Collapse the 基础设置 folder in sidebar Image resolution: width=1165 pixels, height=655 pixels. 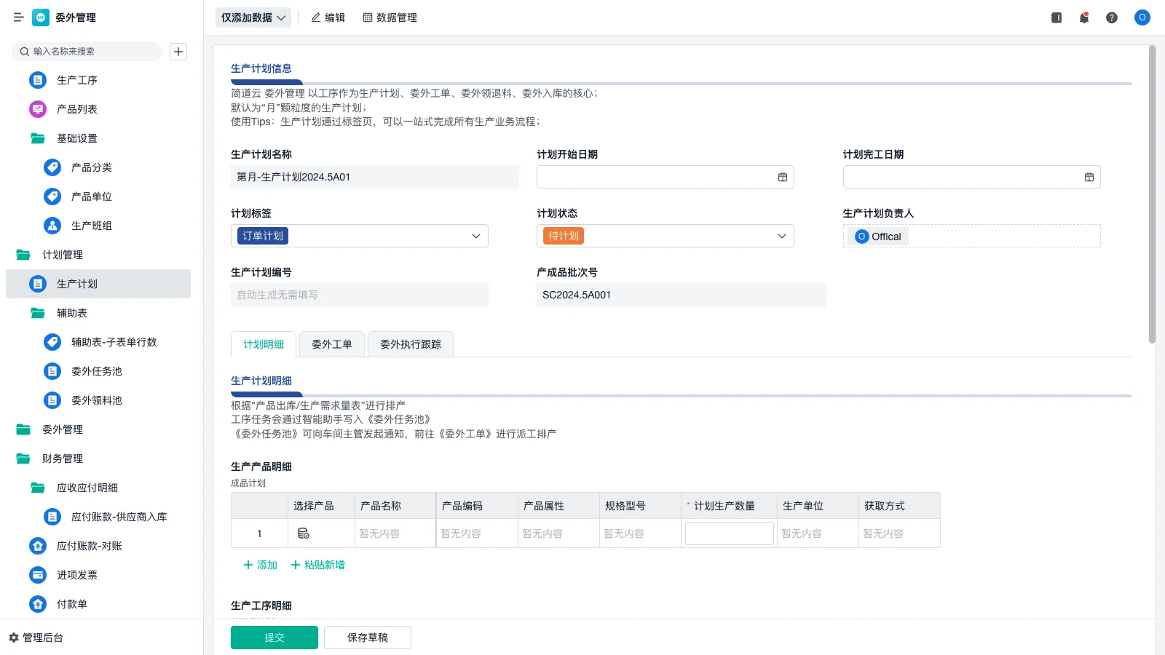click(x=38, y=138)
